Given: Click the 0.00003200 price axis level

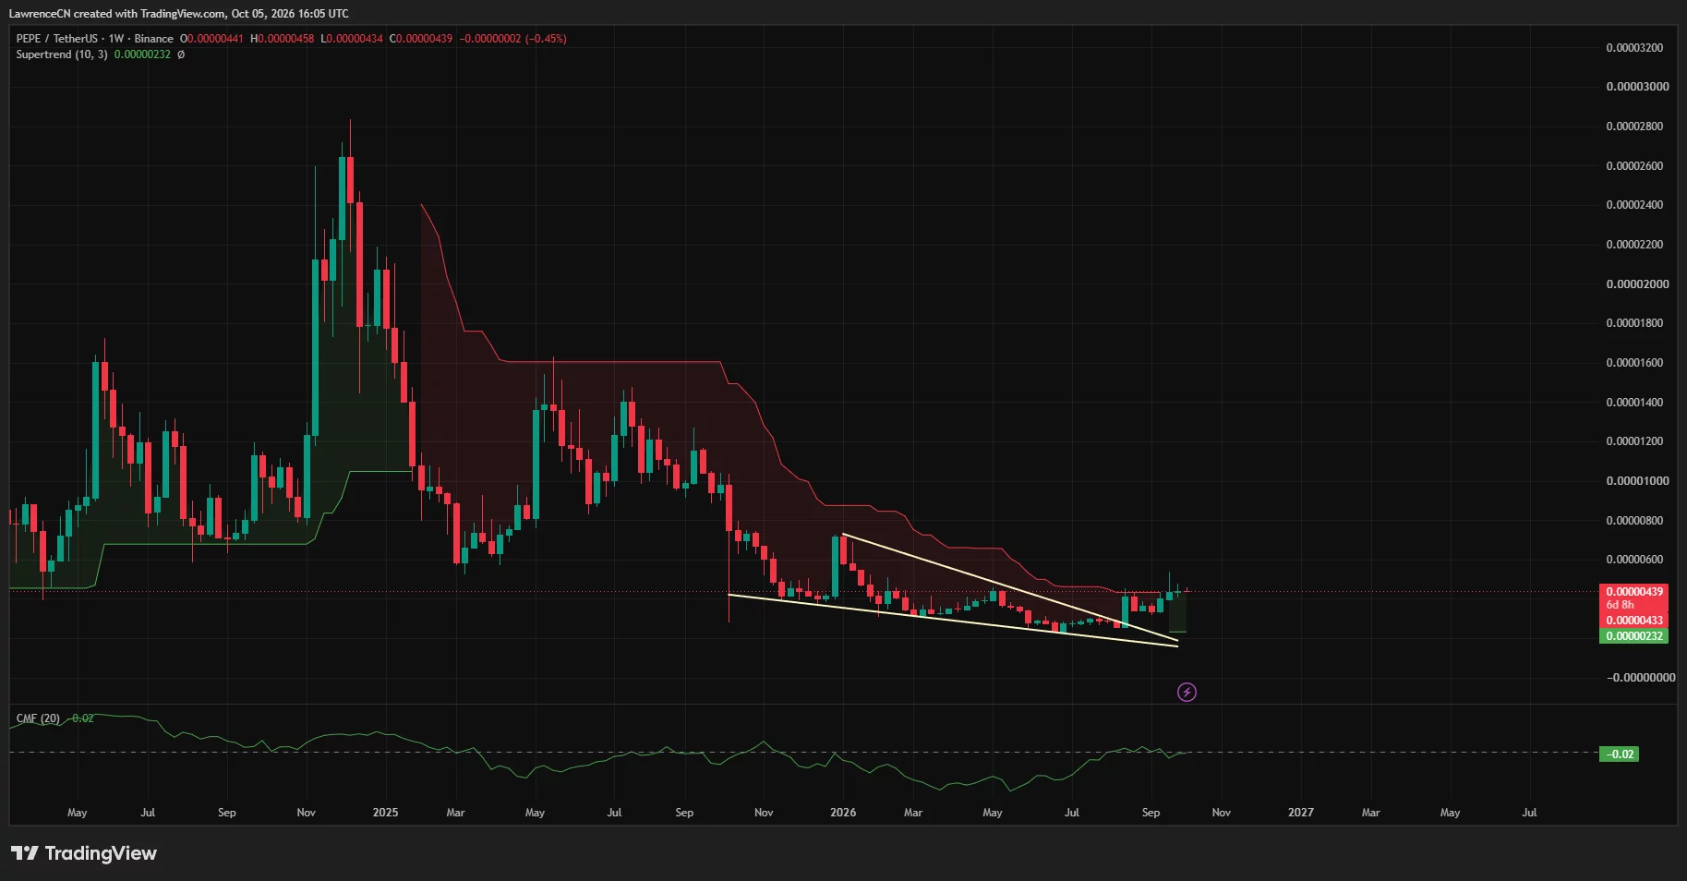Looking at the screenshot, I should (x=1634, y=48).
